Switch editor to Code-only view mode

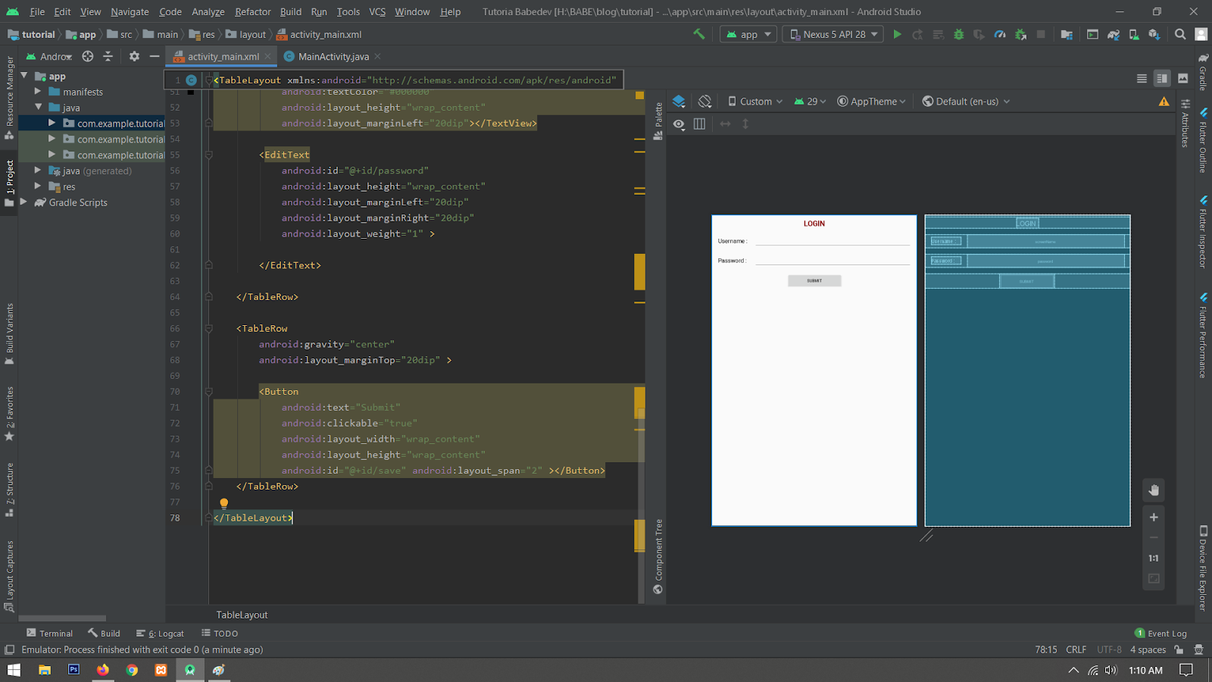[1142, 78]
